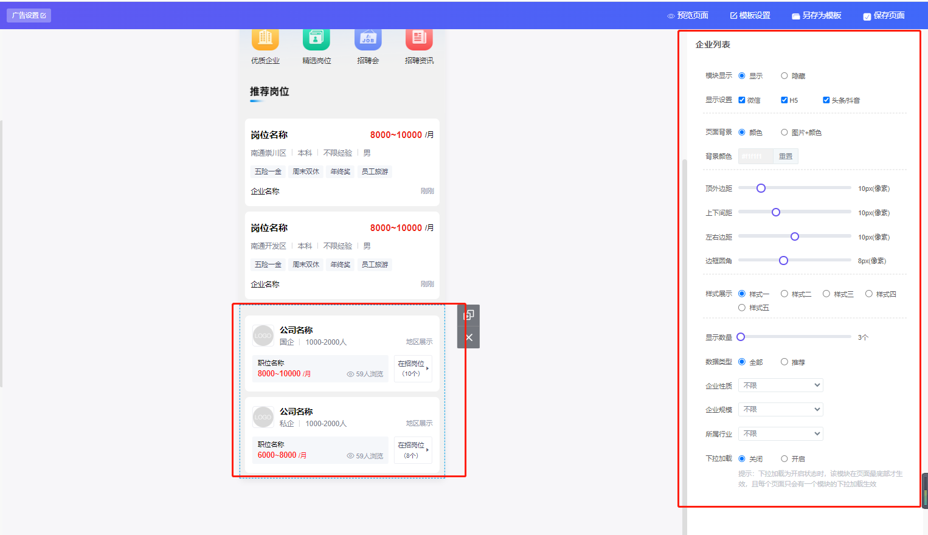The width and height of the screenshot is (928, 535).
Task: Click the 优质企业 orange building icon
Action: [265, 38]
